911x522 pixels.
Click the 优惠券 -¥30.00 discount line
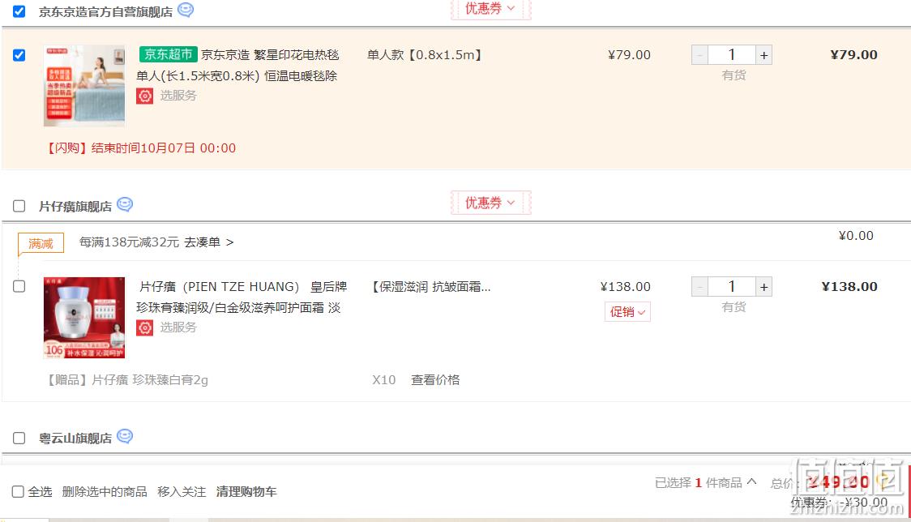(x=839, y=503)
